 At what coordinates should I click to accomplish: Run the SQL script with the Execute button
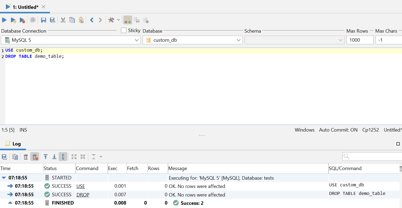pyautogui.click(x=4, y=20)
